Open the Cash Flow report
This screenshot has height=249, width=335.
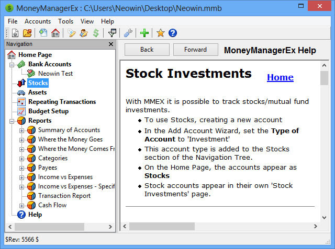click(52, 205)
